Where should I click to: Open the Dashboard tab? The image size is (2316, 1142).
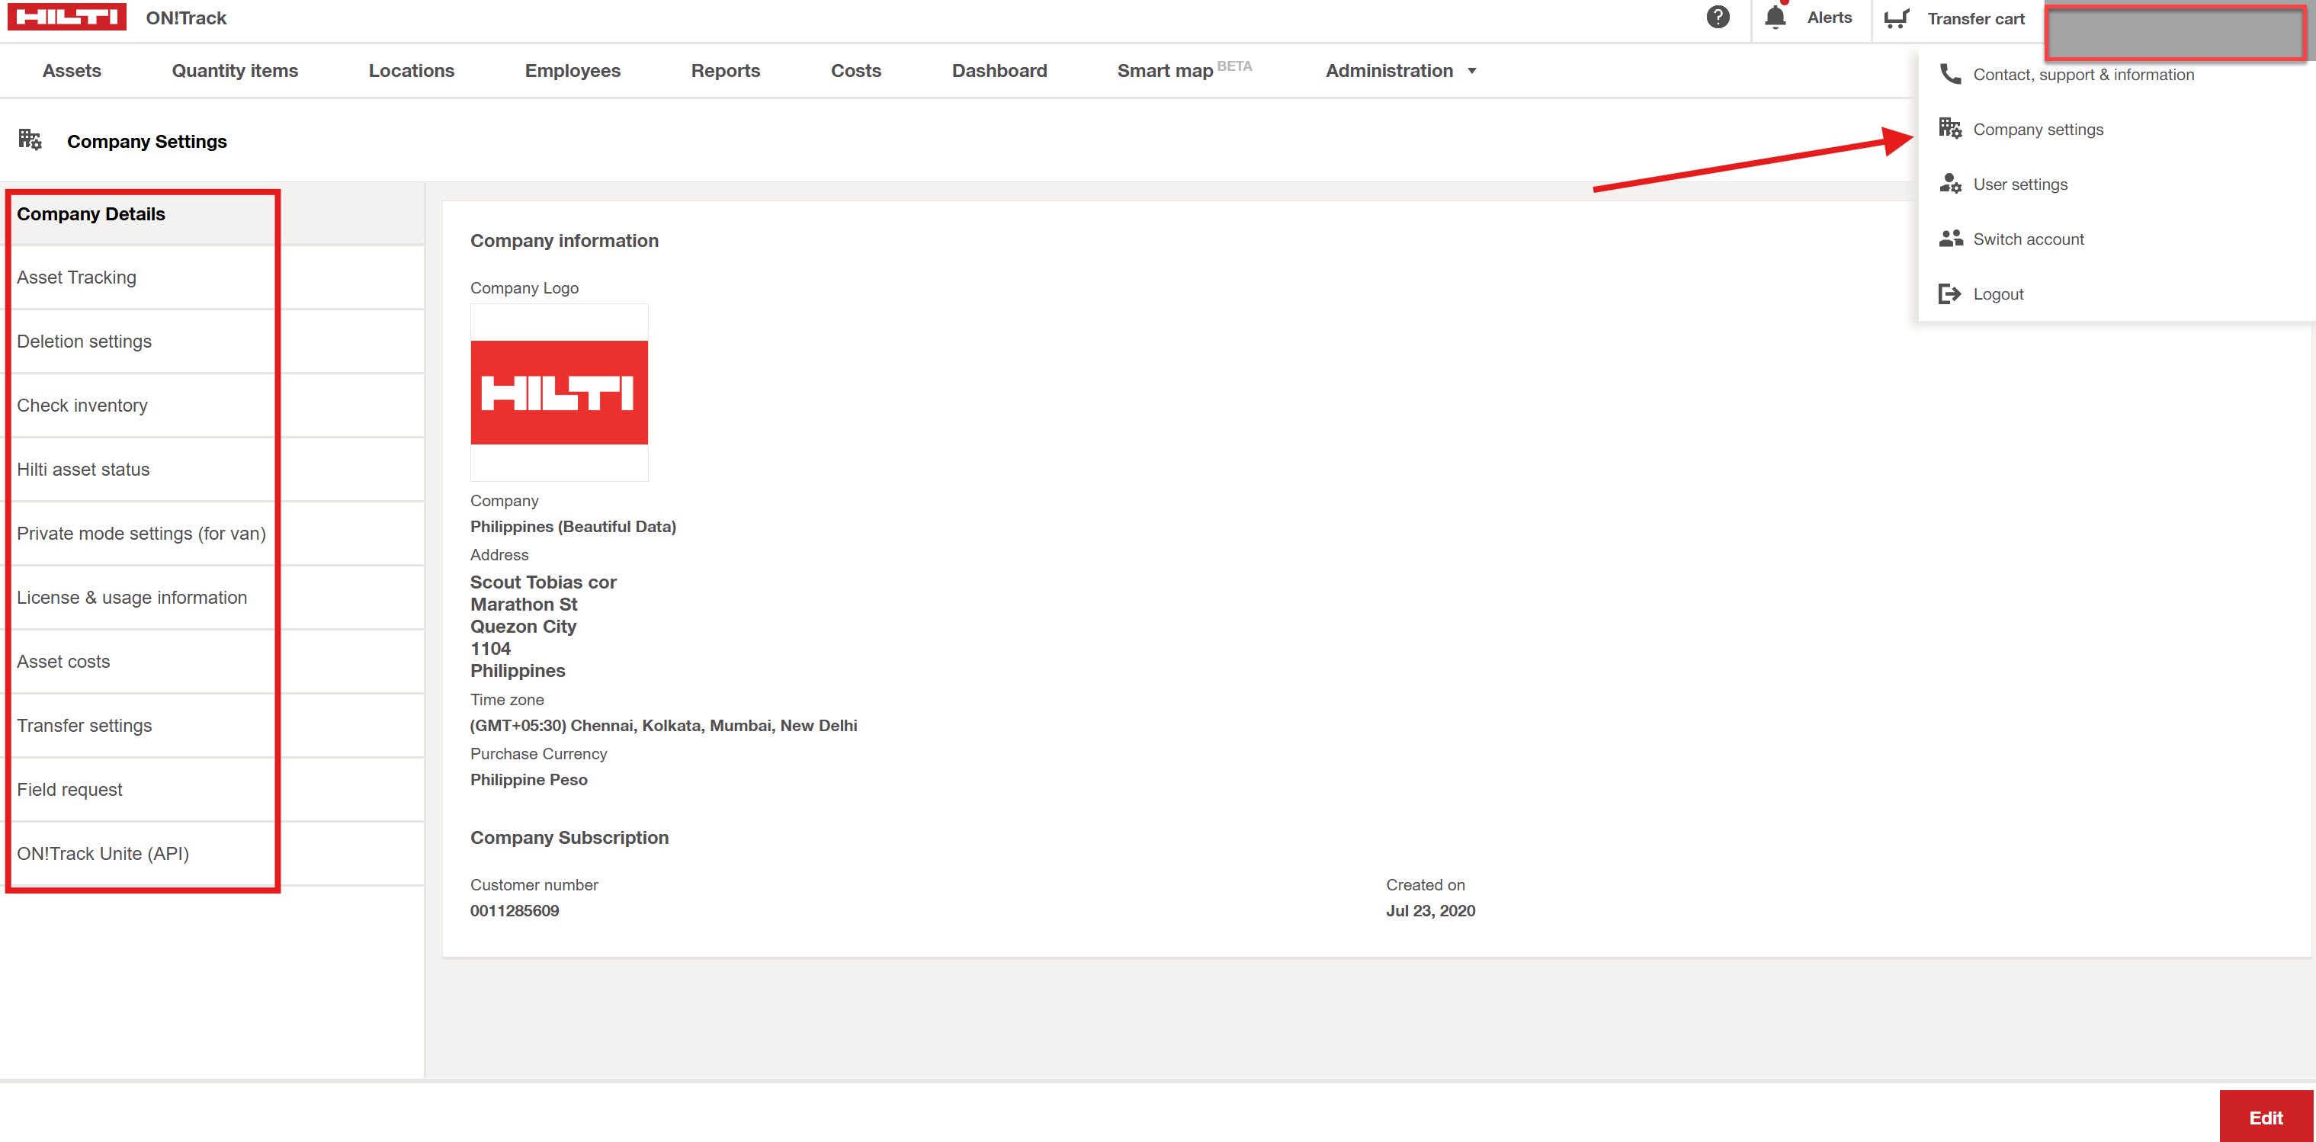[x=999, y=70]
